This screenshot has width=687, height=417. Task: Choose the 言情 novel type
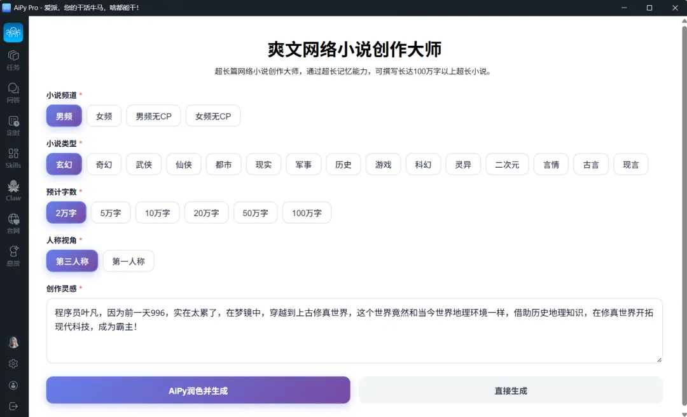(551, 165)
